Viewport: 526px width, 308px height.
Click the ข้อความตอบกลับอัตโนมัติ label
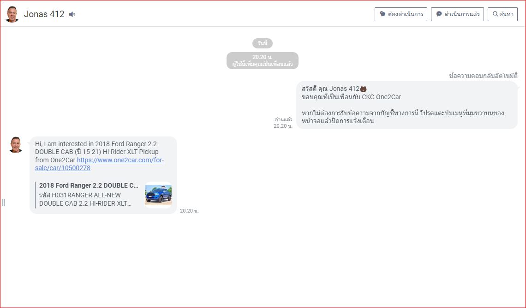[x=483, y=76]
